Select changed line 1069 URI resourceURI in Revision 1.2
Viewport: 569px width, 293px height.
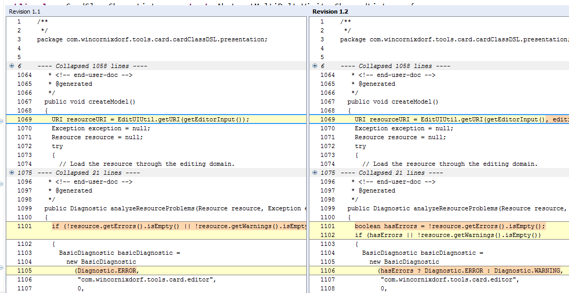pos(439,119)
